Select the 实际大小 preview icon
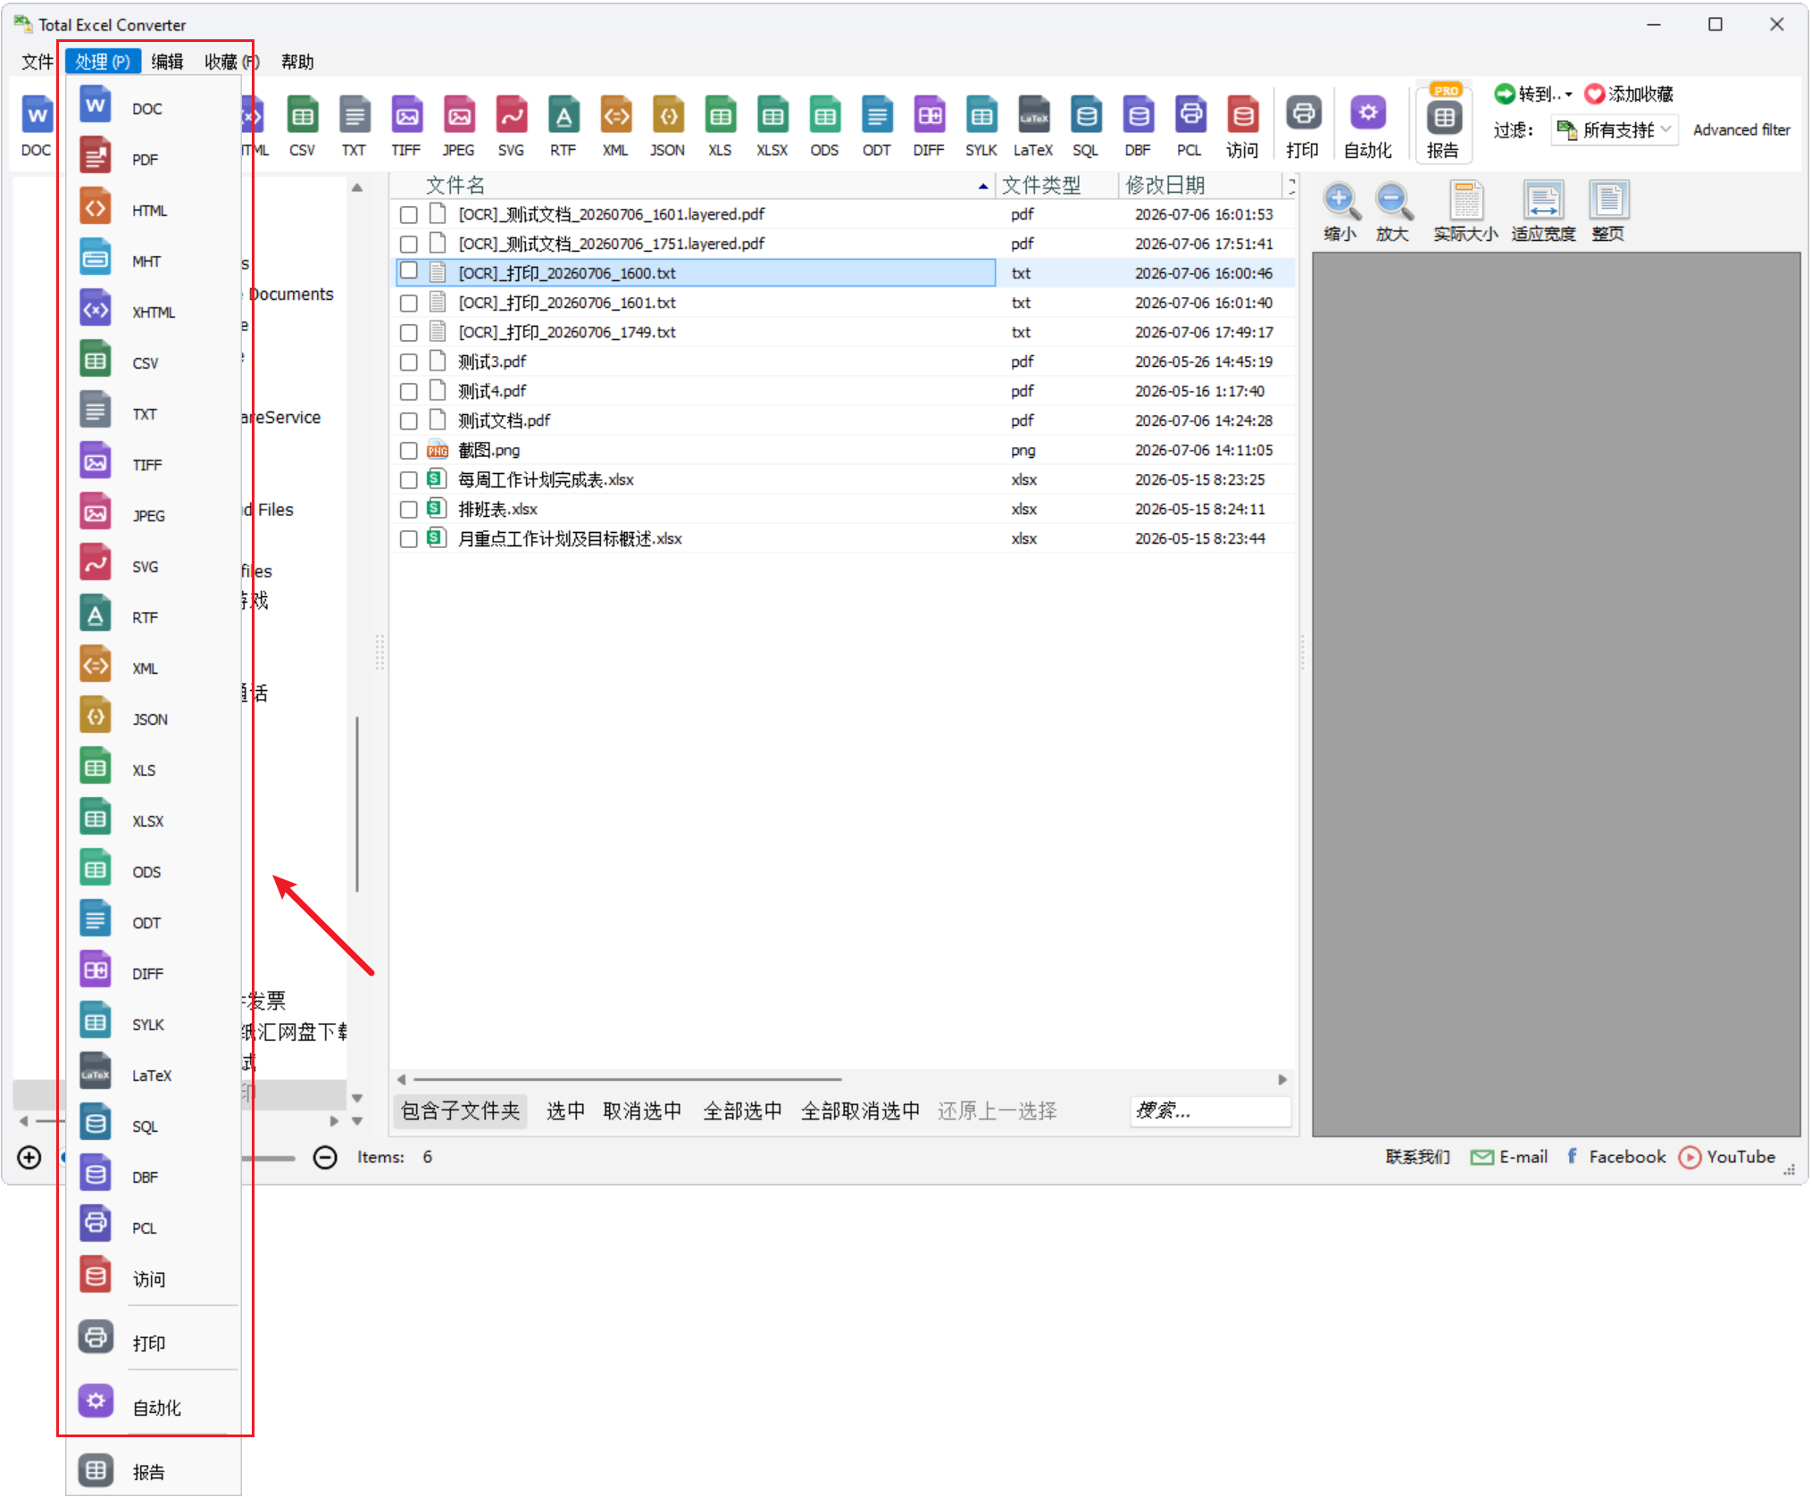The image size is (1811, 1497). coord(1465,211)
